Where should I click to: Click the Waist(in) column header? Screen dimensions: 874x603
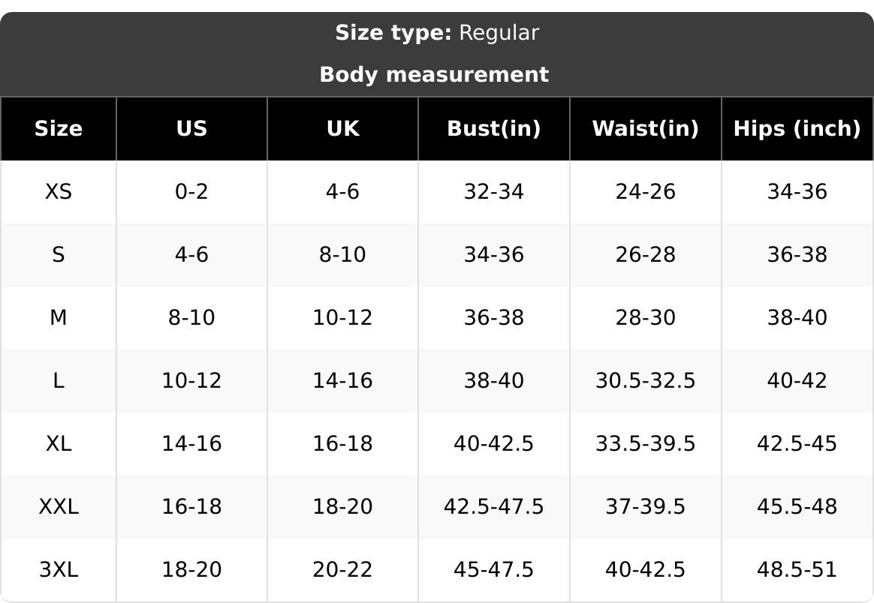coord(646,128)
